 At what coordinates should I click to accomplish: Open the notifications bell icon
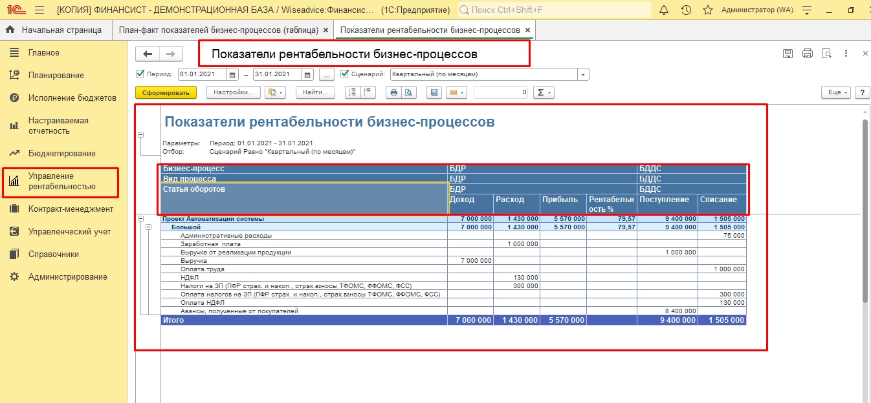click(663, 10)
